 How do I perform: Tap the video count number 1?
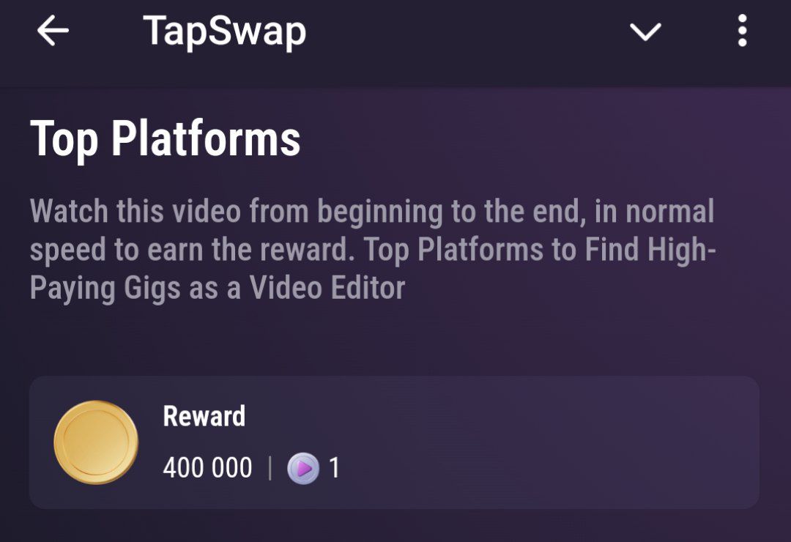click(x=336, y=467)
